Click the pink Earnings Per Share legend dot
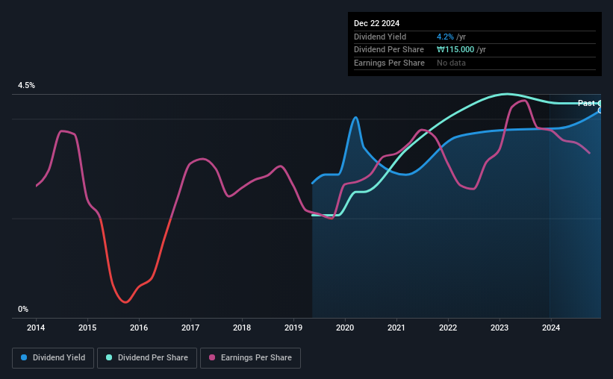Image resolution: width=613 pixels, height=379 pixels. [212, 357]
